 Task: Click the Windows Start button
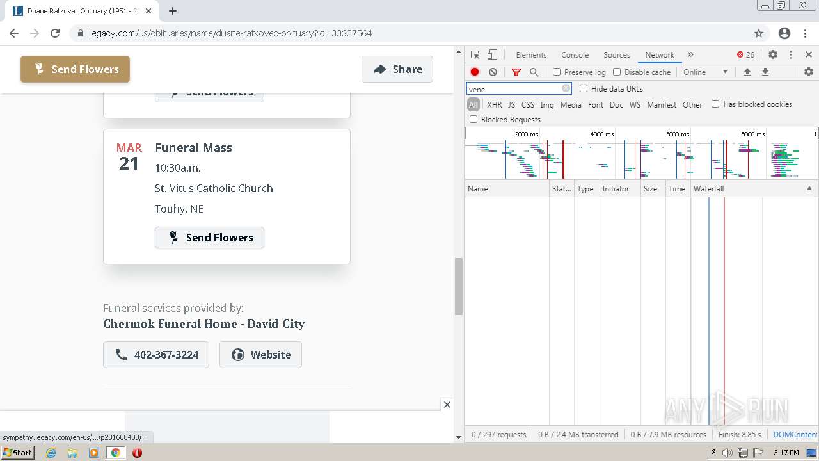(x=17, y=453)
